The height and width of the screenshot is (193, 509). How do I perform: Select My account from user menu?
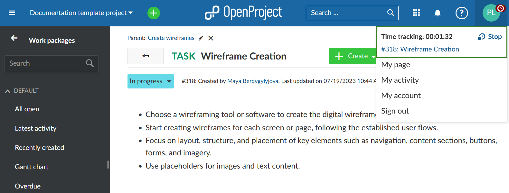coord(401,96)
